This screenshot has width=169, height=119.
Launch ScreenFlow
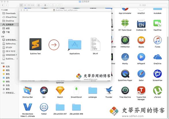(x=157, y=74)
